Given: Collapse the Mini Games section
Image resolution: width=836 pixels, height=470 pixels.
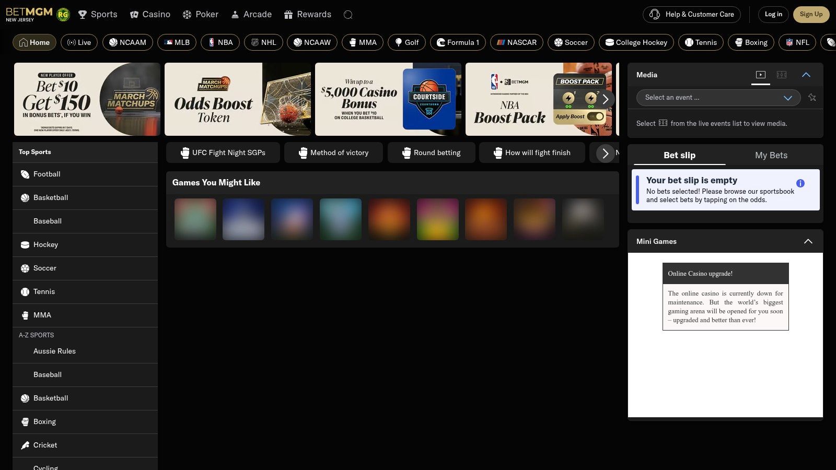Looking at the screenshot, I should tap(808, 241).
